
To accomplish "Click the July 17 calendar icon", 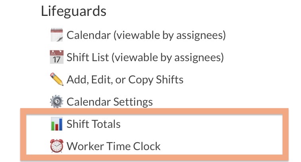I will 57,57.
